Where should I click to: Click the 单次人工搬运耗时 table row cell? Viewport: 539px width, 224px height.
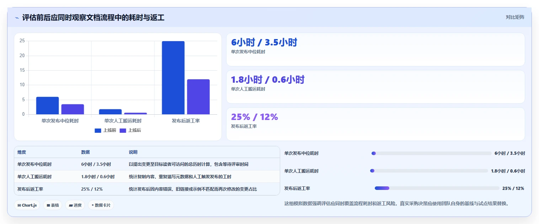pos(34,177)
